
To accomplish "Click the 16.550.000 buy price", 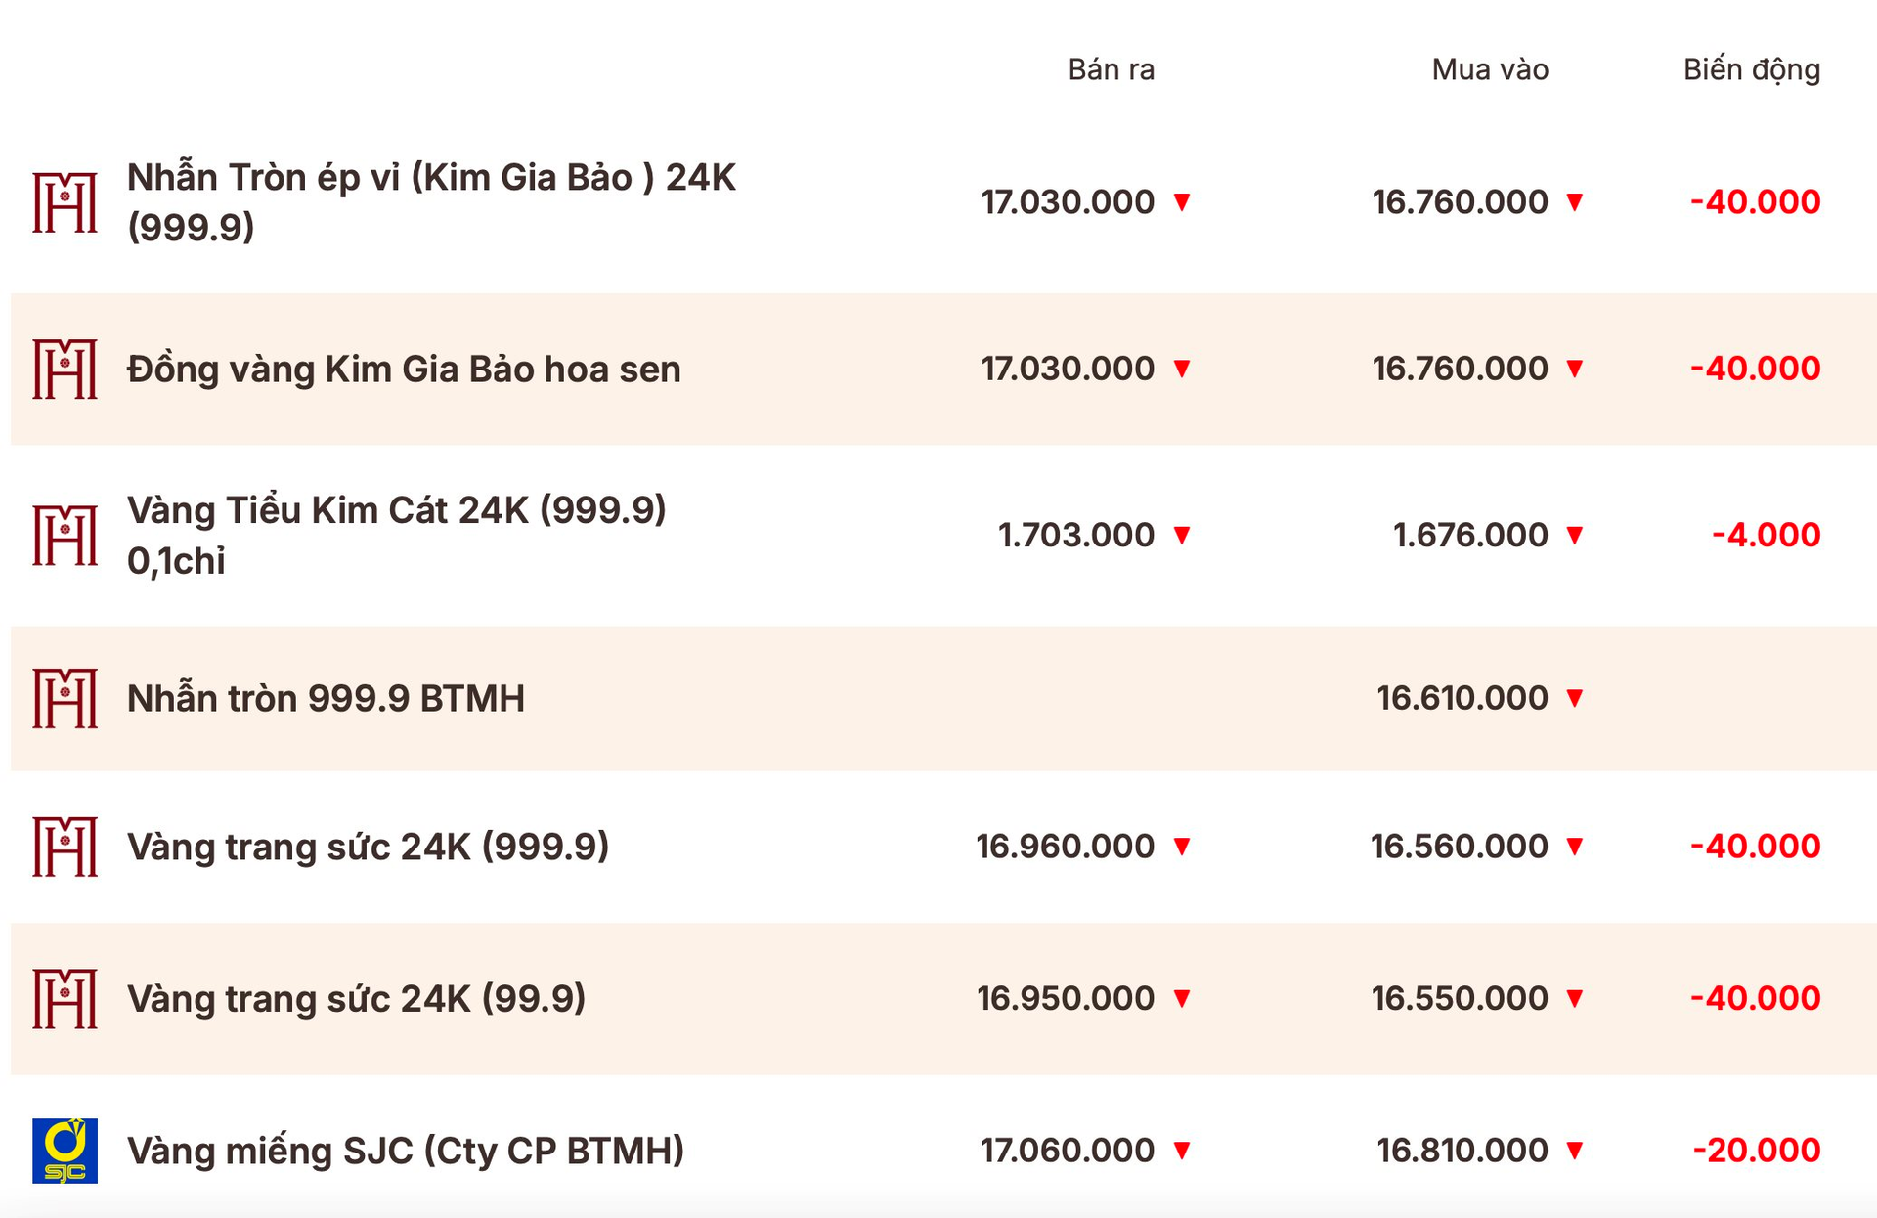I will (1459, 998).
